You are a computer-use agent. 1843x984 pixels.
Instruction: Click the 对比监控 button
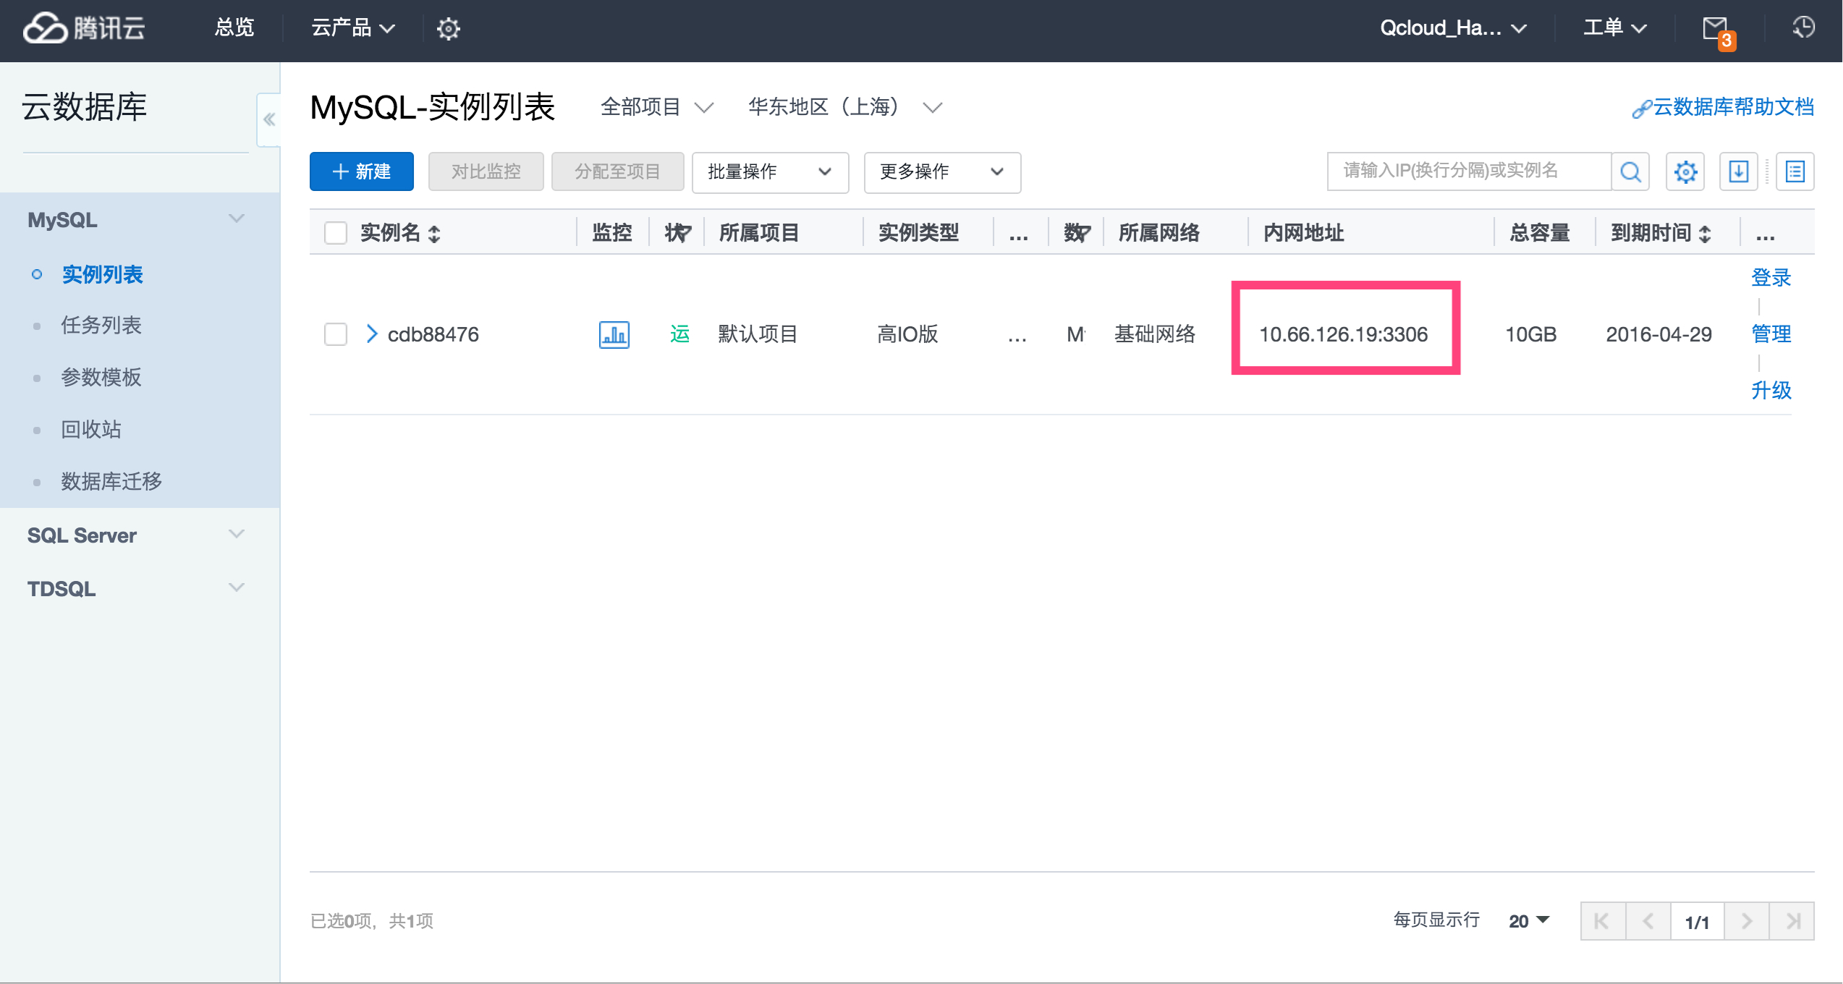click(x=486, y=171)
